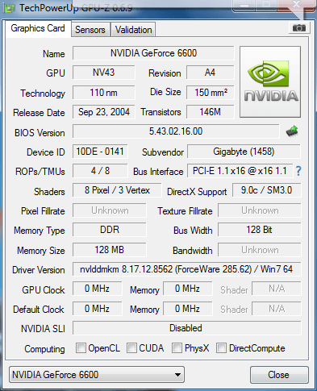
Task: Toggle the CUDA checkbox
Action: tap(131, 347)
